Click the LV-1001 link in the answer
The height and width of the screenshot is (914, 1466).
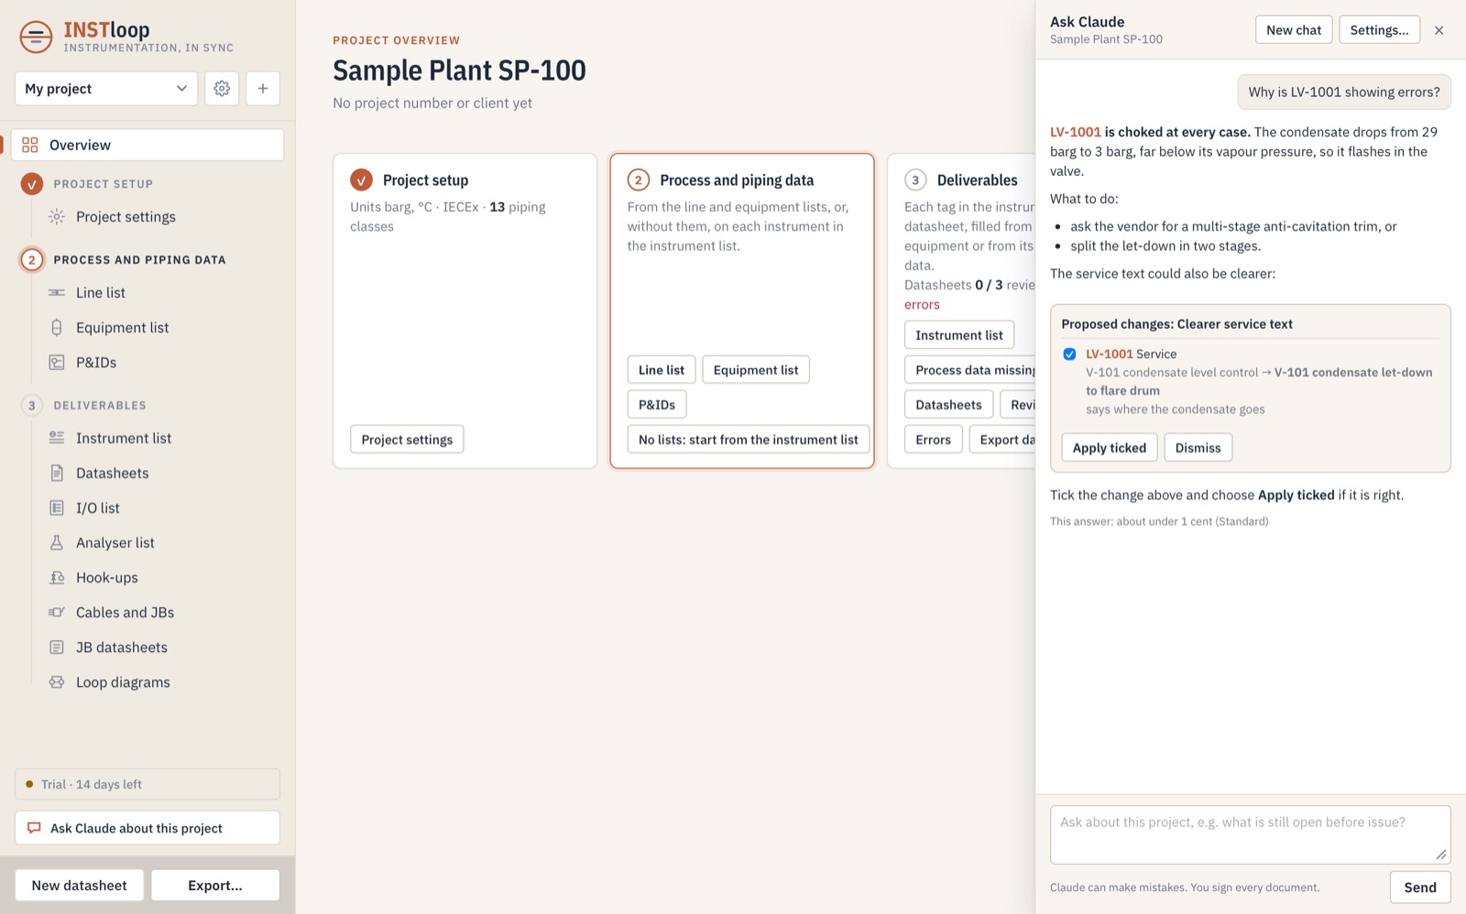1076,132
